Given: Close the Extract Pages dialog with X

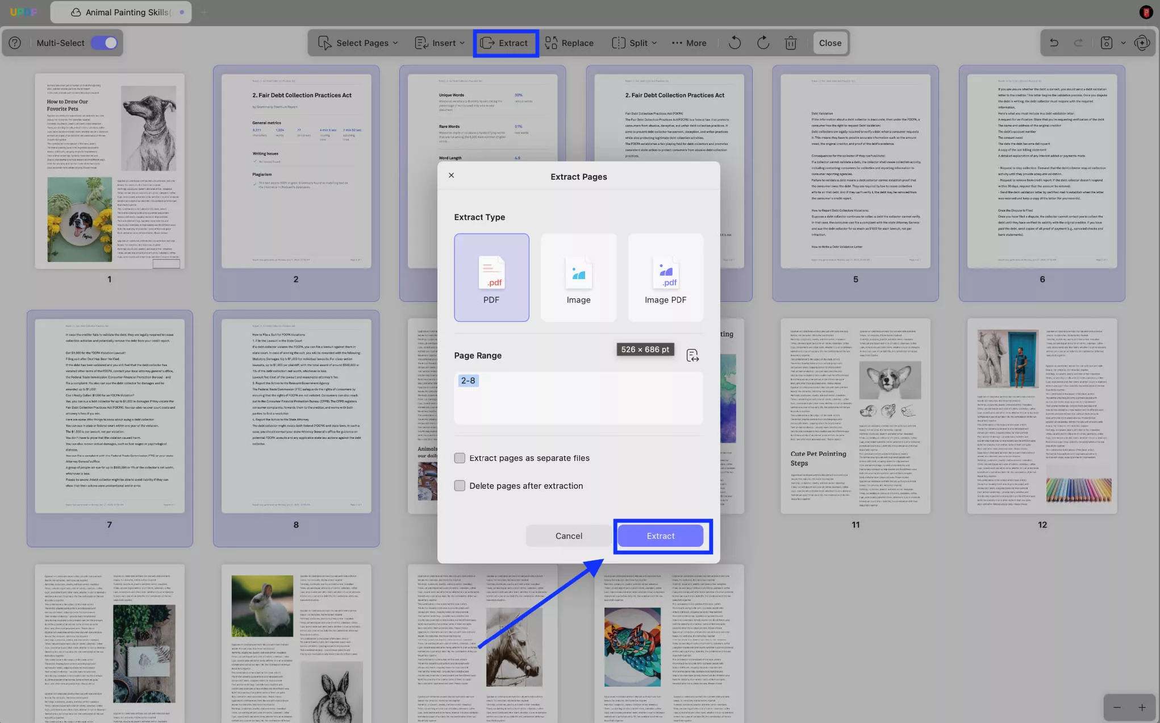Looking at the screenshot, I should point(451,175).
